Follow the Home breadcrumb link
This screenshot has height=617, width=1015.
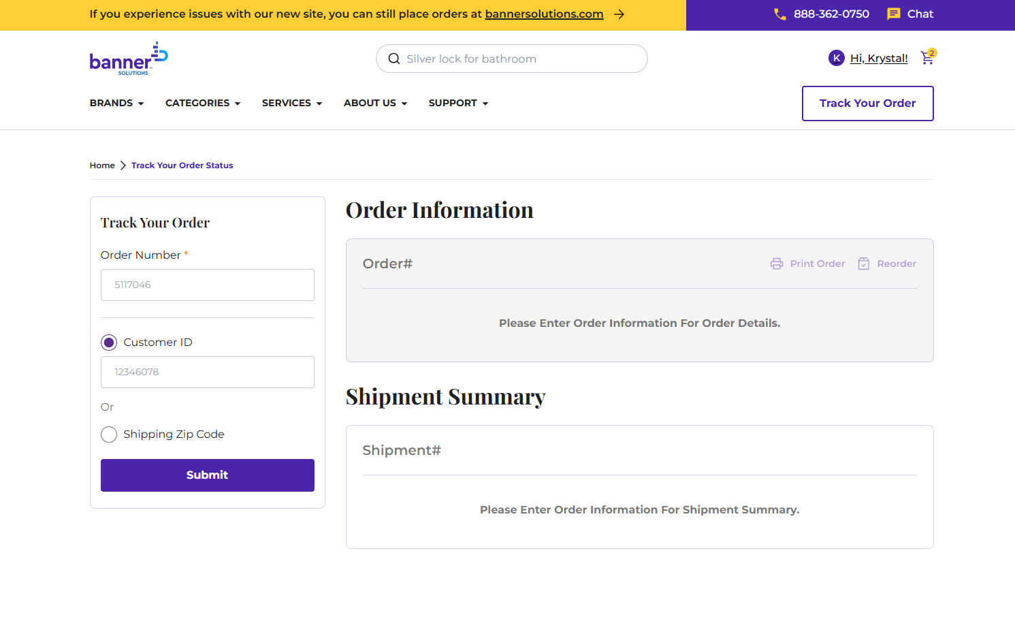(102, 165)
